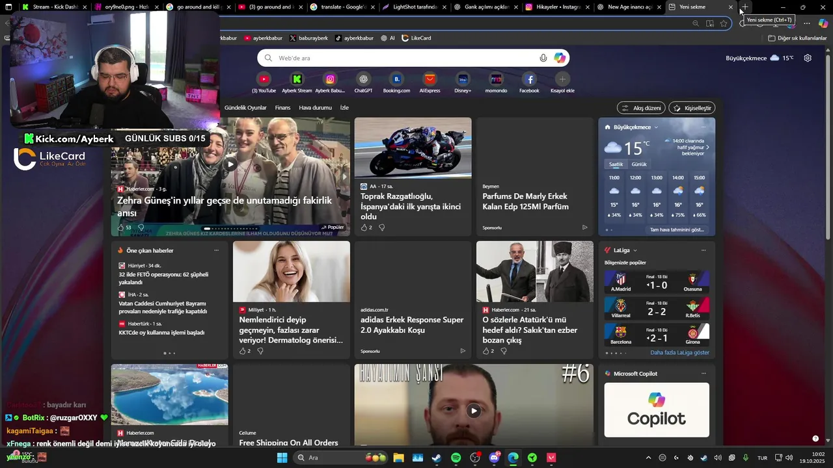Open Daha fazla LaLiga göster link
Screen dimensions: 833x468
tap(679, 353)
